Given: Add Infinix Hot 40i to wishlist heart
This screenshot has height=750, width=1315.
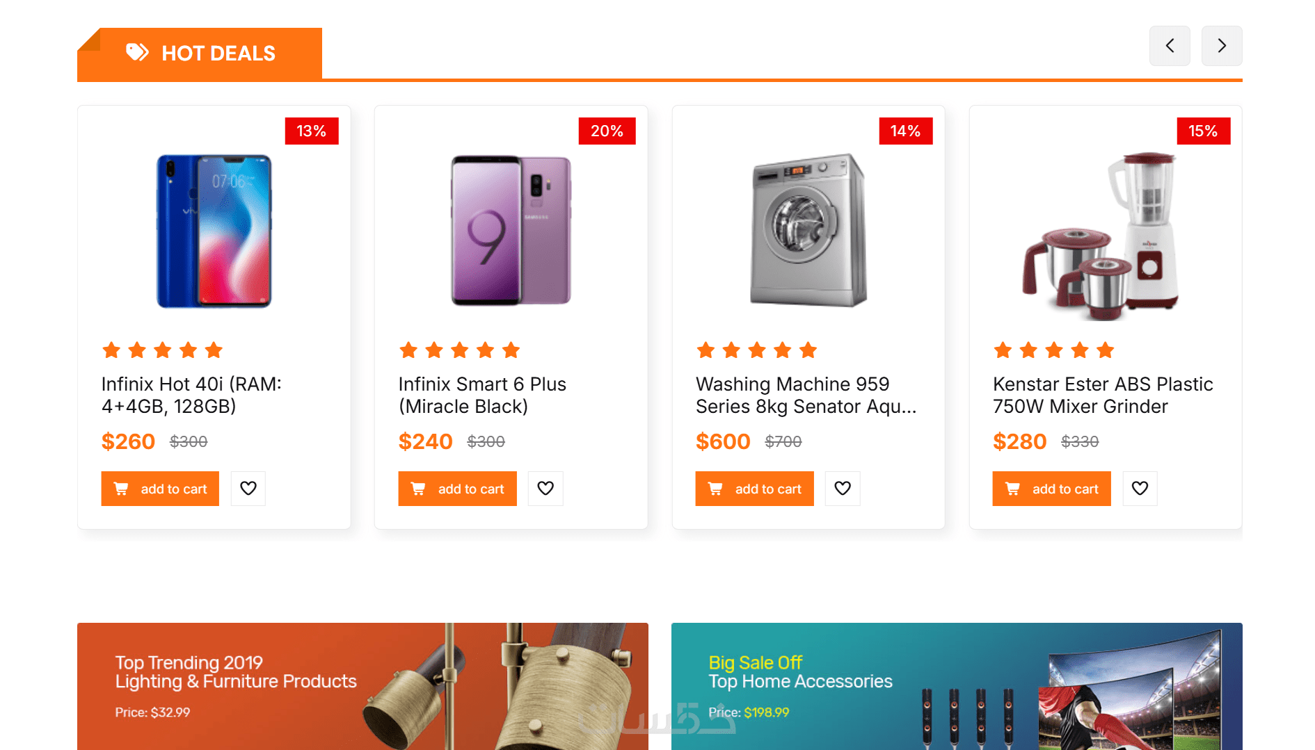Looking at the screenshot, I should [x=248, y=489].
